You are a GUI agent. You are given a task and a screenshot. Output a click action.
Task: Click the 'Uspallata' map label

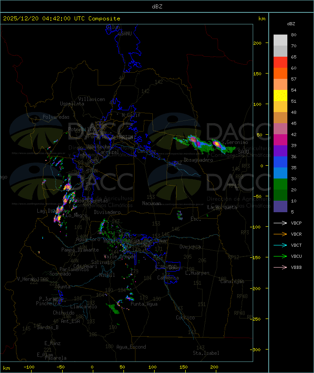click(x=72, y=104)
